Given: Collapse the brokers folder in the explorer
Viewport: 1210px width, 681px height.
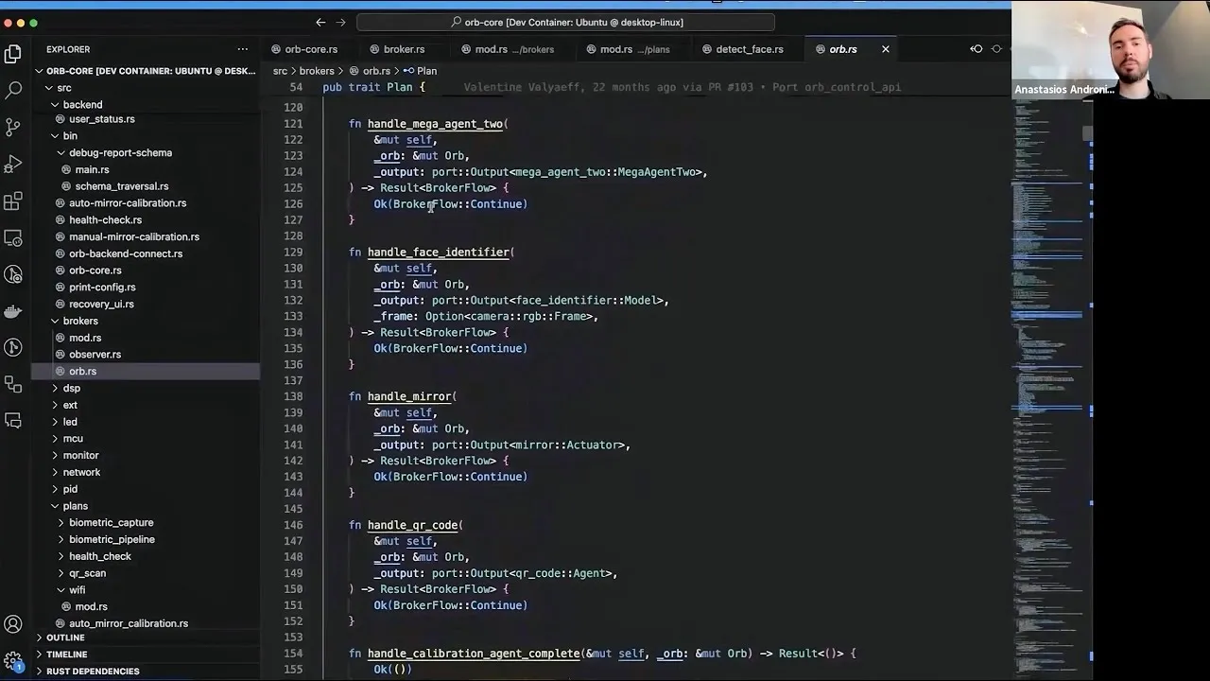Looking at the screenshot, I should tap(55, 321).
